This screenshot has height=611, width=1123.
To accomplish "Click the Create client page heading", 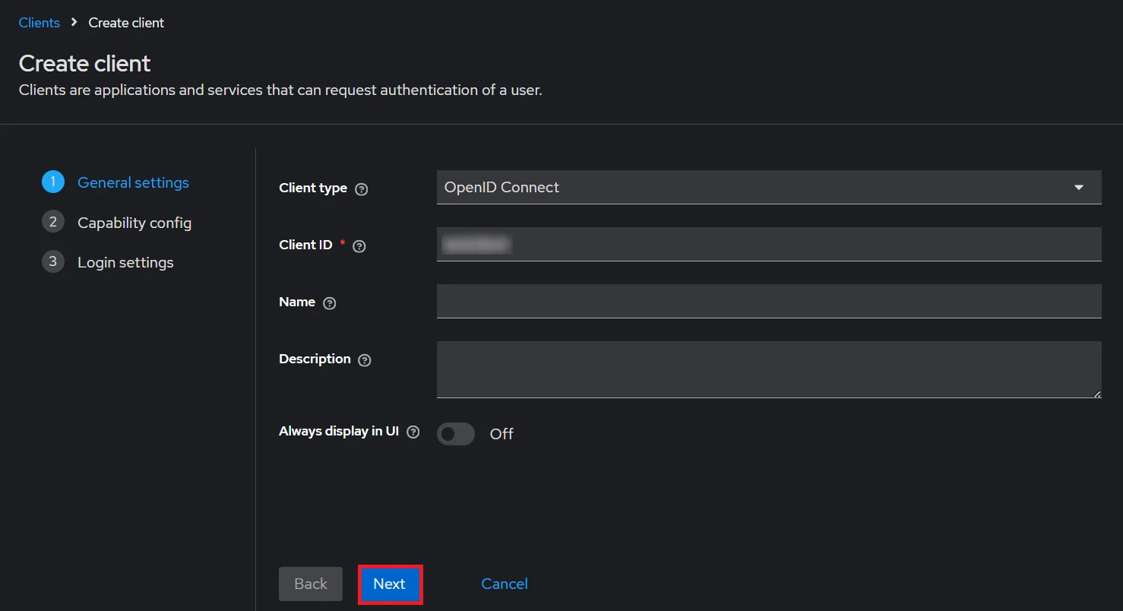I will [x=85, y=63].
